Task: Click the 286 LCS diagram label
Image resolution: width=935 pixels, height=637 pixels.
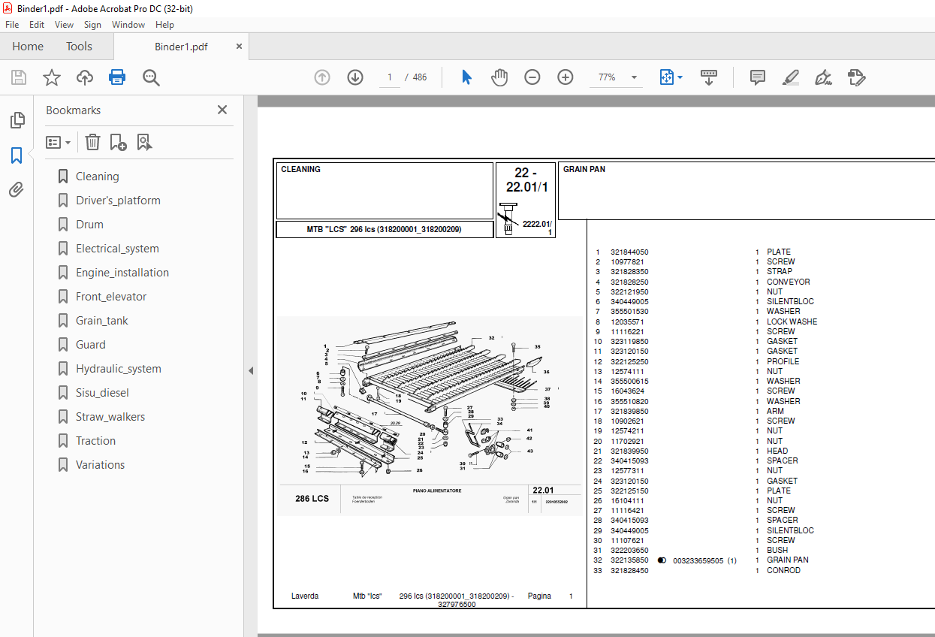Action: [x=312, y=499]
